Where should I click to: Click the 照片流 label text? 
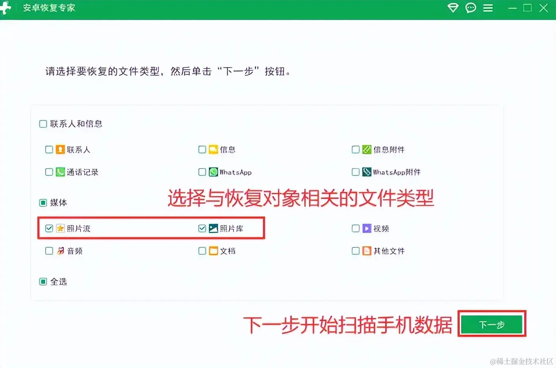pos(79,229)
